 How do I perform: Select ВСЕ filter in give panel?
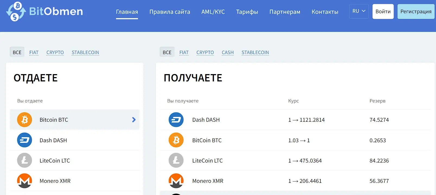pyautogui.click(x=17, y=52)
